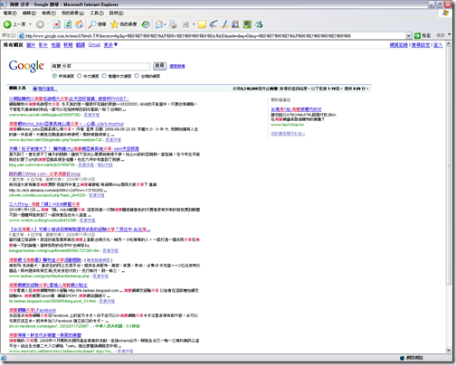
Task: Expand the Mail icon dropdown arrow
Action: click(165, 24)
